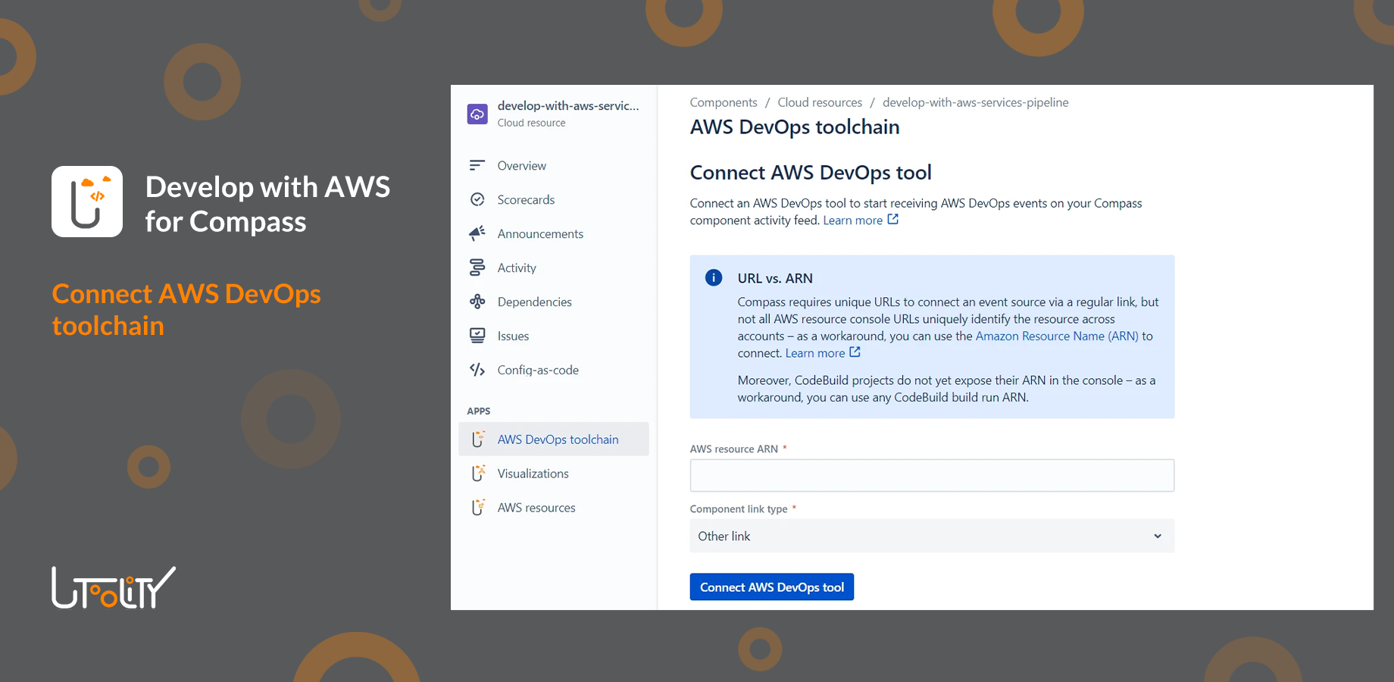Navigate to Components via the breadcrumb
This screenshot has width=1394, height=682.
pyautogui.click(x=723, y=102)
